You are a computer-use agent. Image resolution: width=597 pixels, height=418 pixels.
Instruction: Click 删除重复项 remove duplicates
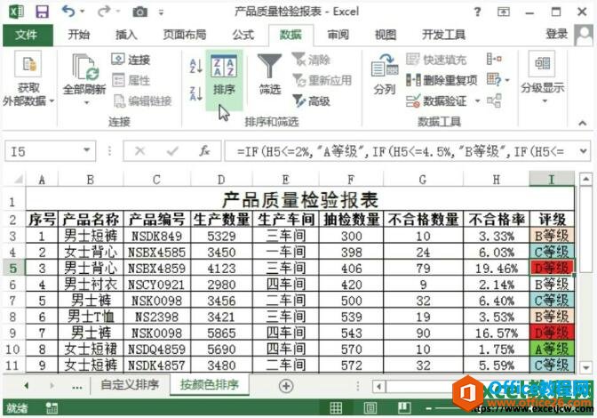tap(442, 80)
